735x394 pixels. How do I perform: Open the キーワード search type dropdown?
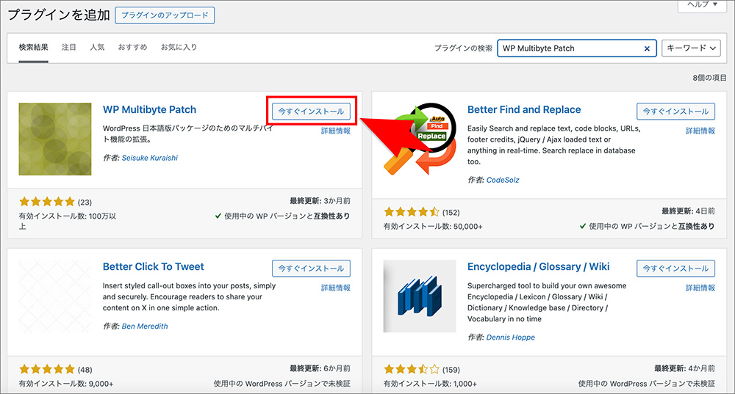click(691, 48)
